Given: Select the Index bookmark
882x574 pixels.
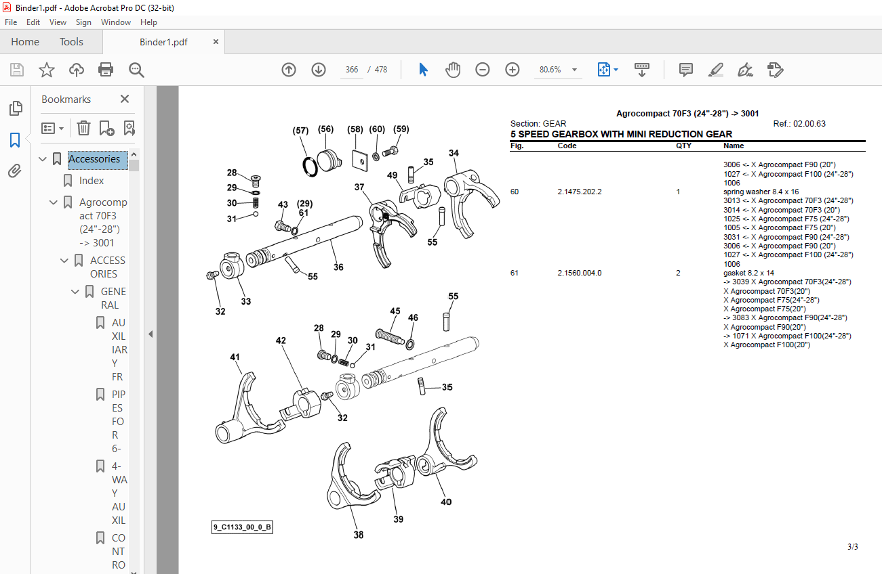Looking at the screenshot, I should [x=92, y=181].
